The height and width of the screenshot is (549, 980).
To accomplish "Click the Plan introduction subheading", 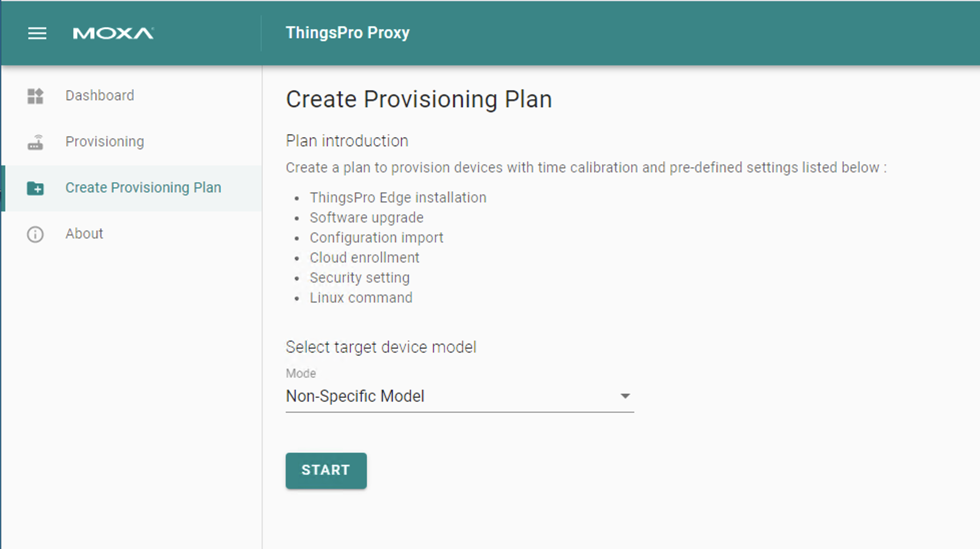I will click(x=347, y=141).
